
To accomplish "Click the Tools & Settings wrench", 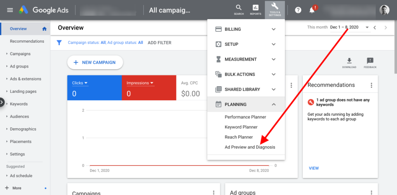I will click(x=275, y=10).
